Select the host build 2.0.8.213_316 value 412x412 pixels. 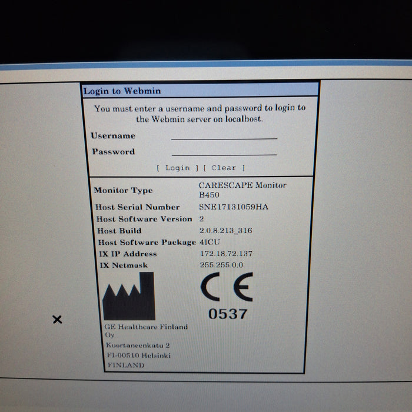[225, 231]
